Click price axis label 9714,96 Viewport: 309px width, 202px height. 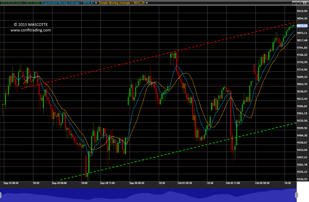[x=302, y=70]
